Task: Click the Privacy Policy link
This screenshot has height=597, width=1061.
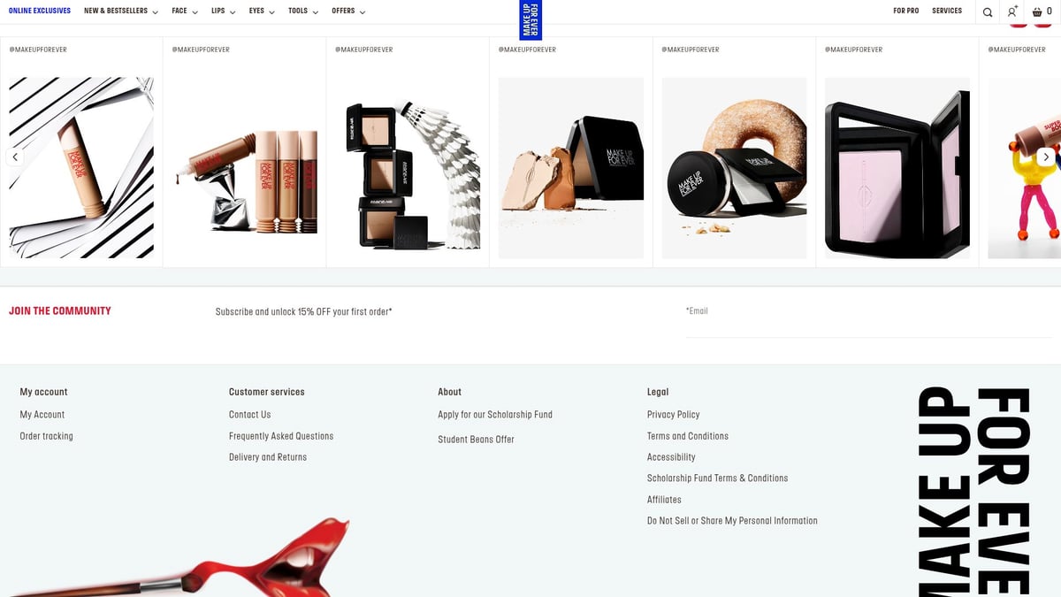Action: pyautogui.click(x=673, y=414)
